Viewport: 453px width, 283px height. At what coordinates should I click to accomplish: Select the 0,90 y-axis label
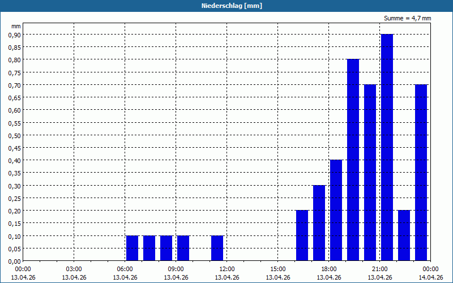14,35
